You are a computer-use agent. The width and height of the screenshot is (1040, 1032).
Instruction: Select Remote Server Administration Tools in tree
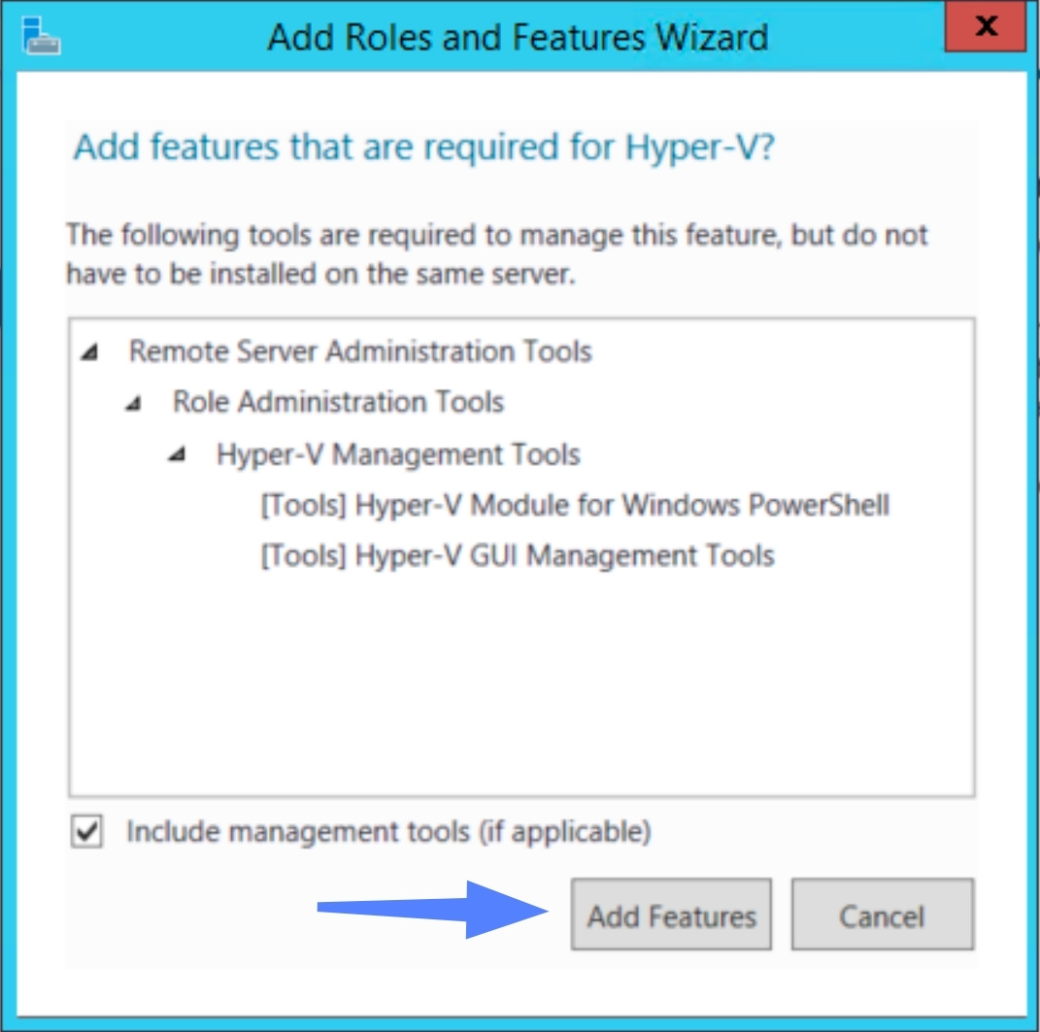coord(360,351)
